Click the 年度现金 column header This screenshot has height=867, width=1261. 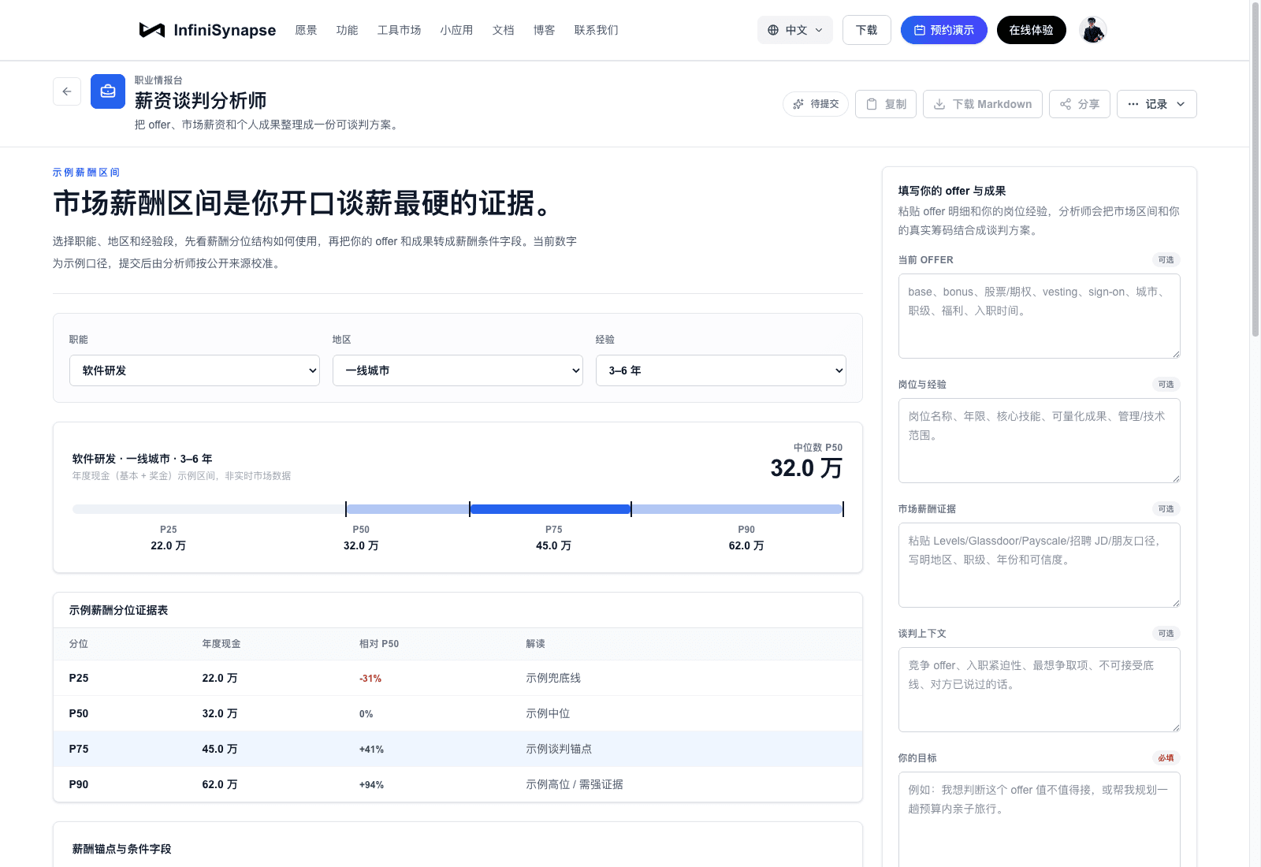221,644
